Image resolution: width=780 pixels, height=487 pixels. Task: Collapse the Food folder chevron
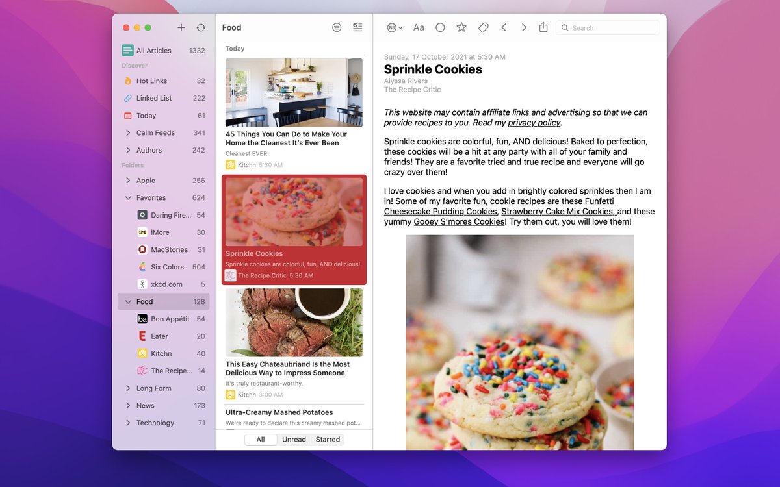128,302
